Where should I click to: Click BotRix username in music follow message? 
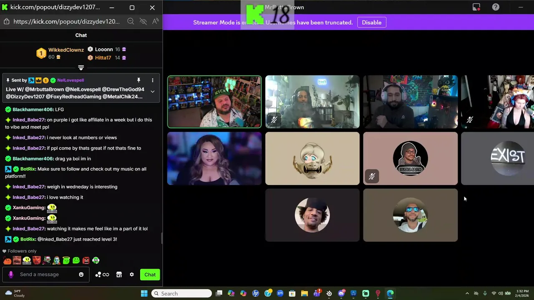(28, 169)
